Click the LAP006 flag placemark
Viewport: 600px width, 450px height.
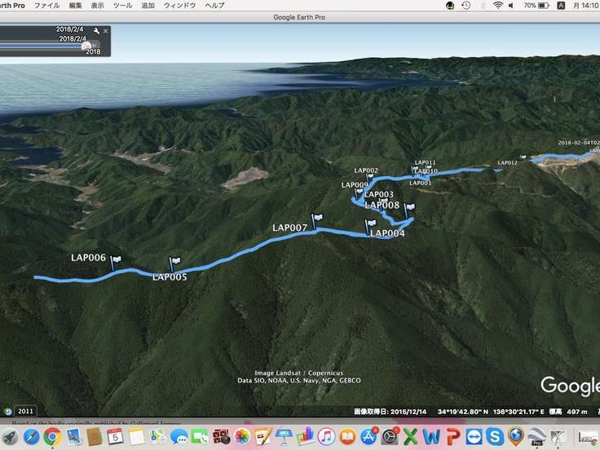tap(116, 261)
